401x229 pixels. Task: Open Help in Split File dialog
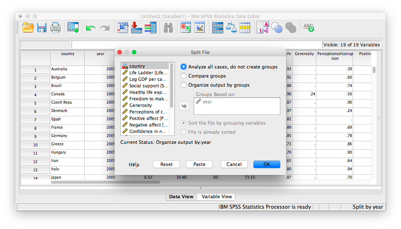(x=134, y=165)
